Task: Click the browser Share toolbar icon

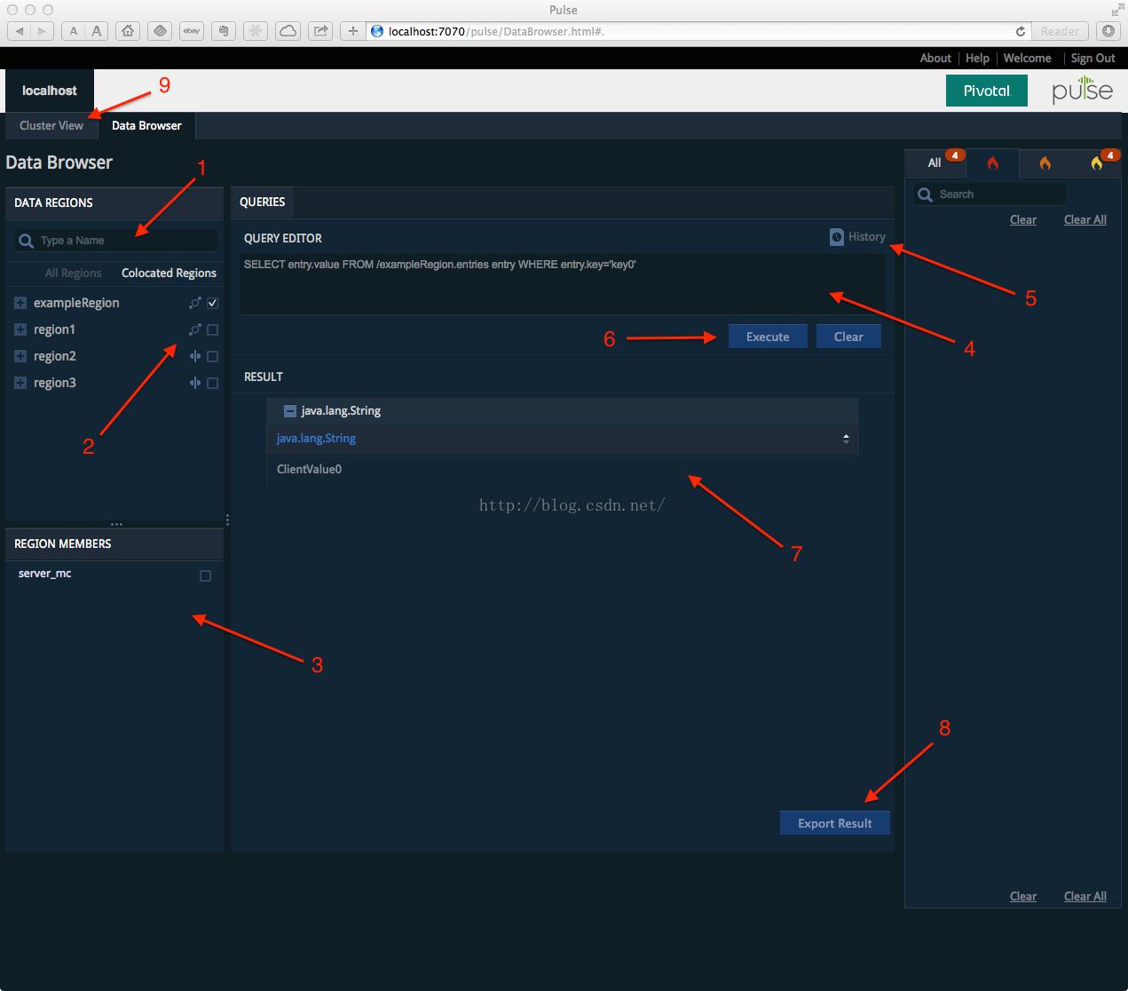Action: [x=320, y=31]
